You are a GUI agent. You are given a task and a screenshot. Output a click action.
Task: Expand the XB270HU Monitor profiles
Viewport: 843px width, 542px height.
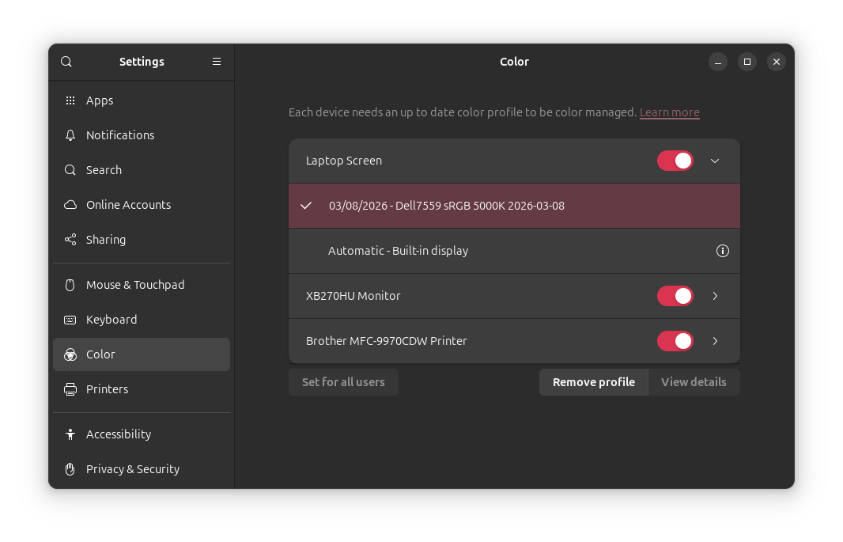click(x=715, y=296)
